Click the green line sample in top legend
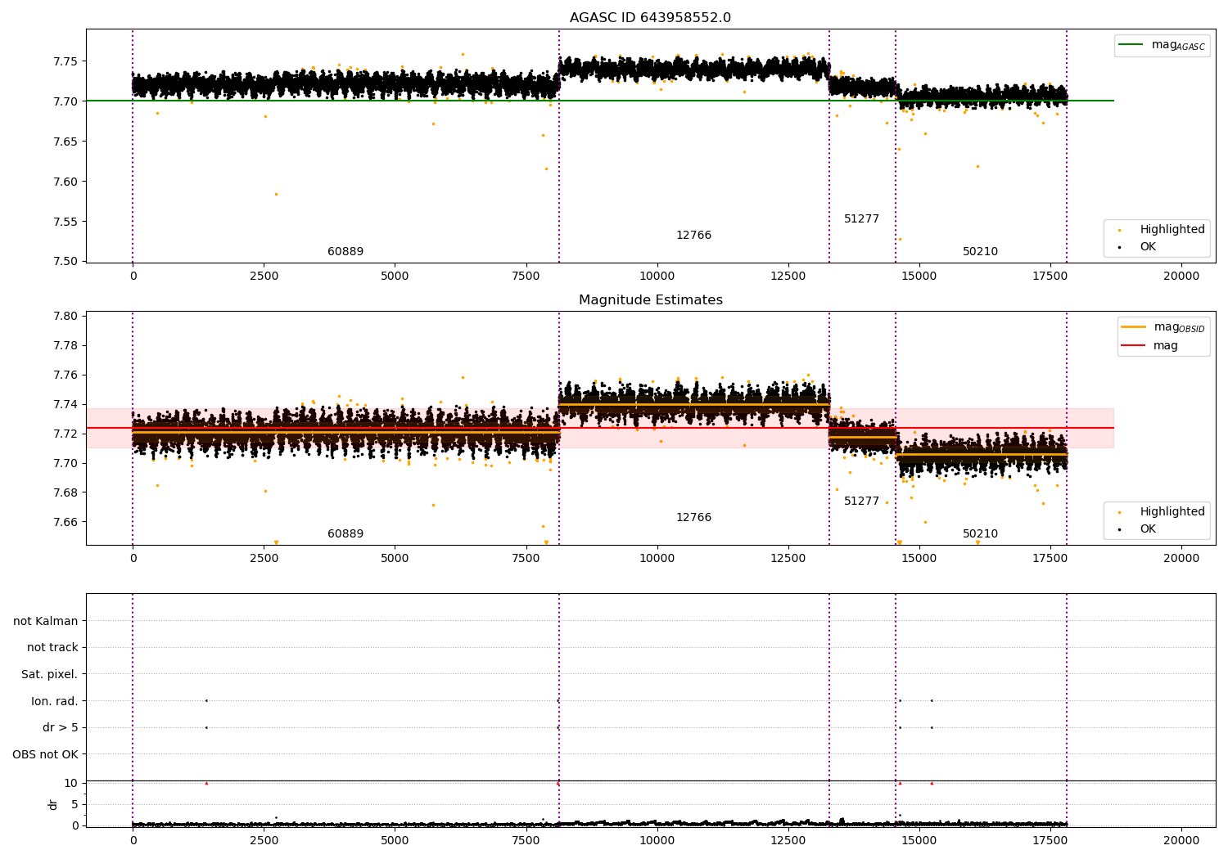1228x859 pixels. (1132, 45)
